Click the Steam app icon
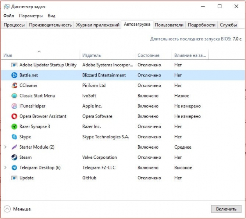Viewport: 246px width, 219px height. [x=14, y=157]
